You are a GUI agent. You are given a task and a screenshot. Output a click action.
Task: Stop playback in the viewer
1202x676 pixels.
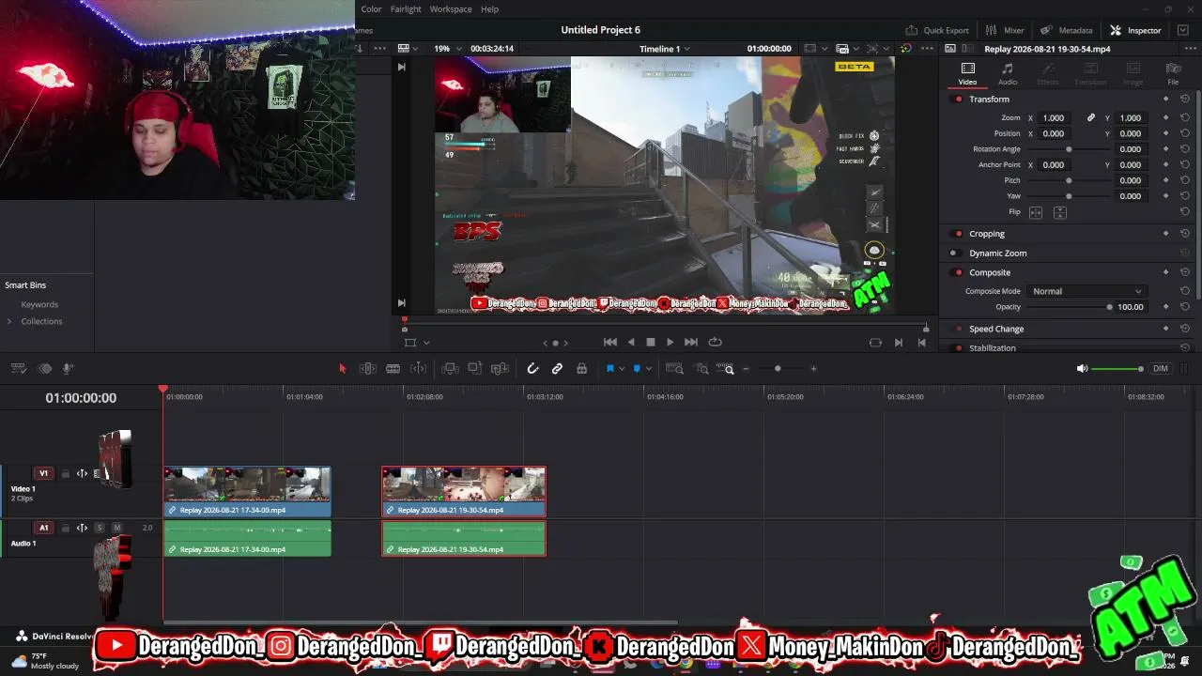651,343
